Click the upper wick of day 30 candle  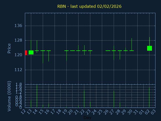[x=132, y=44]
